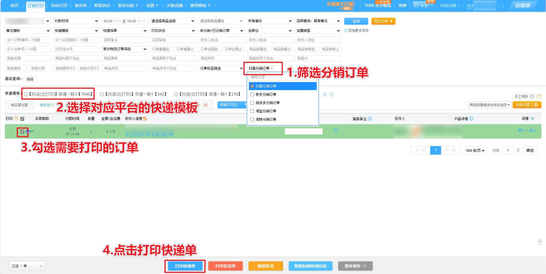Click inside the 收件人姓名 input field

221,40
